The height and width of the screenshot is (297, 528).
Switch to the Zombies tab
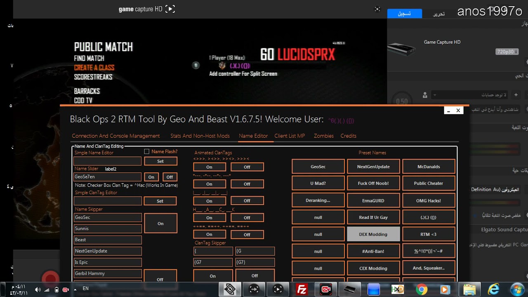coord(324,136)
